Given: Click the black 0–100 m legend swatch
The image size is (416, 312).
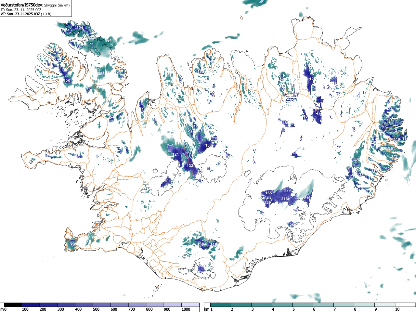Looking at the screenshot, I should pos(13,305).
